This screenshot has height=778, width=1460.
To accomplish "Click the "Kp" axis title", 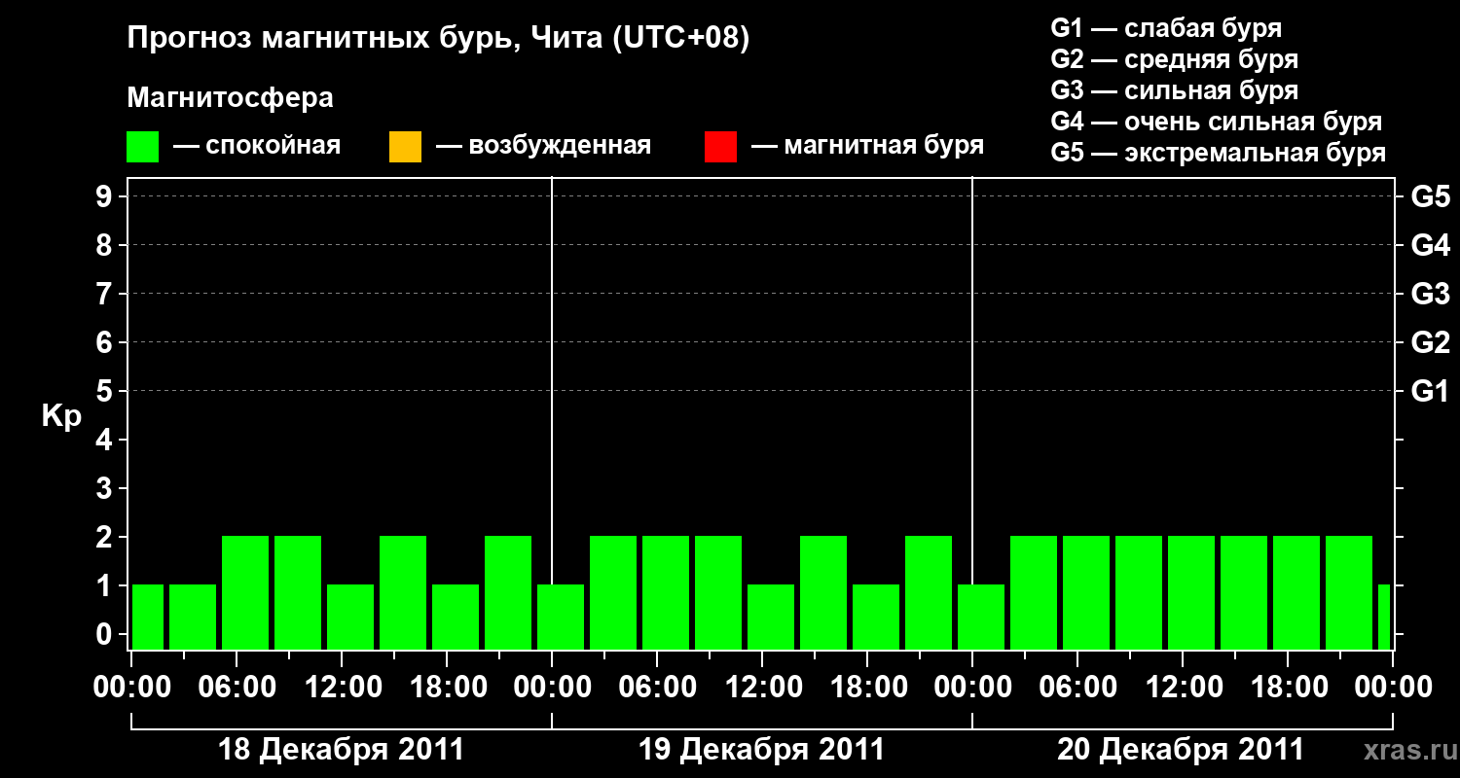I will (61, 416).
